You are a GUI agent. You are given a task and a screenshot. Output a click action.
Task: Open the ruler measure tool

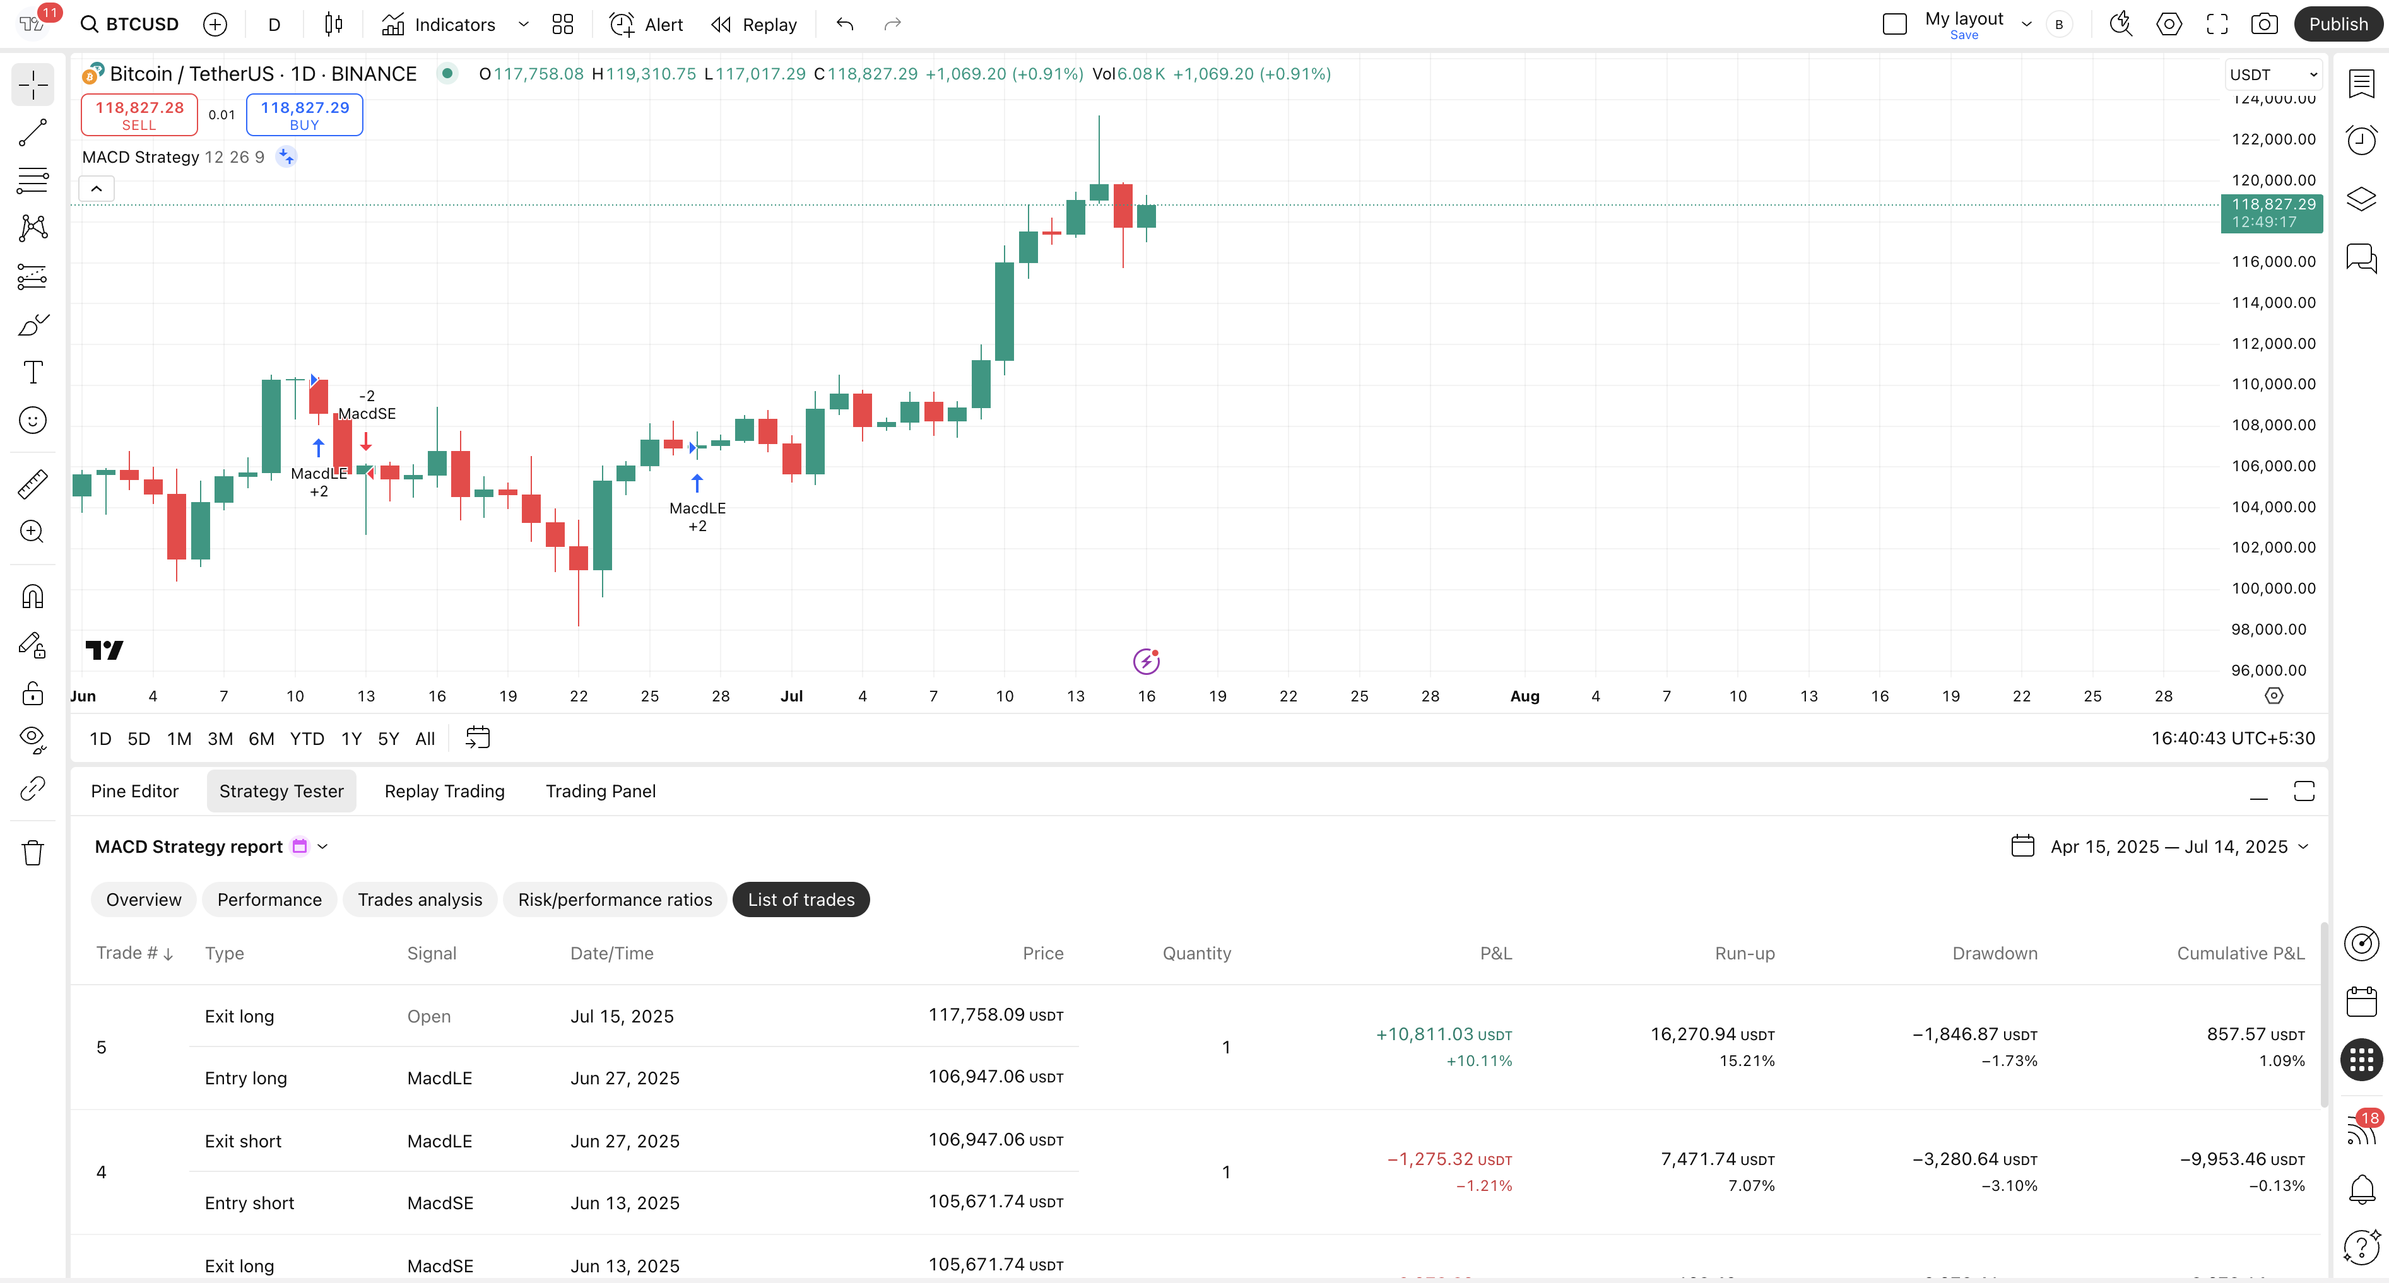[x=32, y=484]
